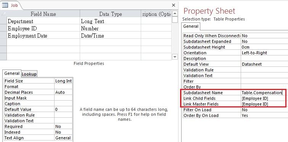The height and width of the screenshot is (142, 288).
Task: Click the Order By On Load value Yes
Action: 264,115
